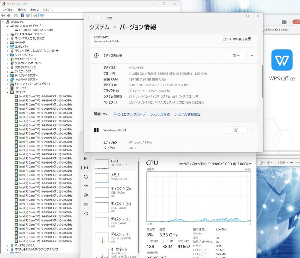Screen dimensions: 300x258
Task: Click コピー button for デバイスの仕様
Action: [x=236, y=56]
